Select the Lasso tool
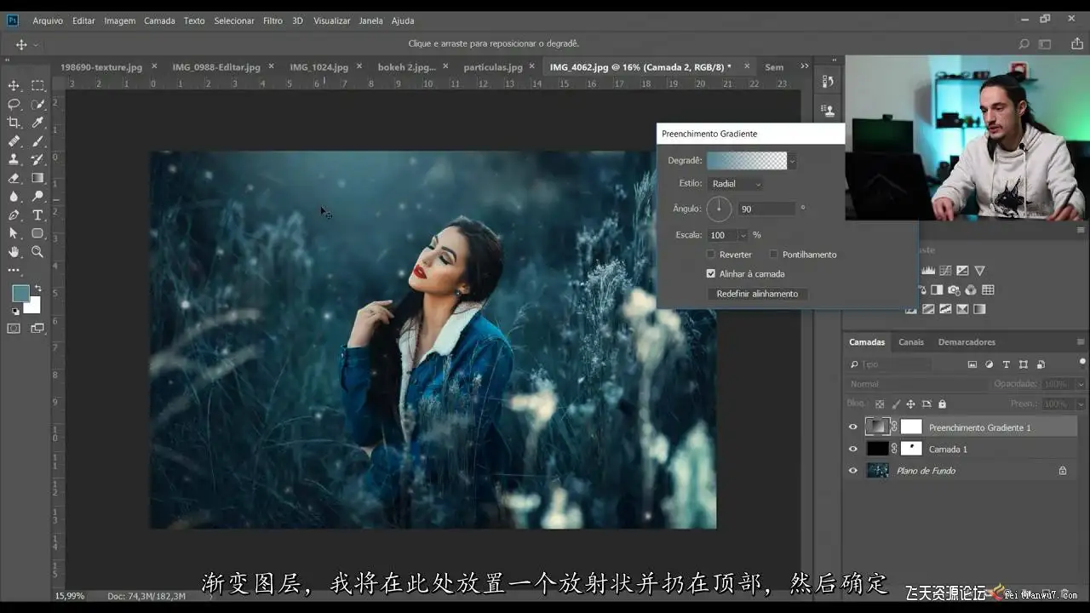The height and width of the screenshot is (613, 1090). tap(14, 104)
